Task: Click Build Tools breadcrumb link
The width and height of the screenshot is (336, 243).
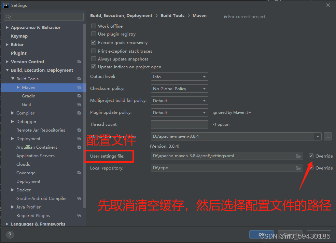Action: [x=172, y=16]
